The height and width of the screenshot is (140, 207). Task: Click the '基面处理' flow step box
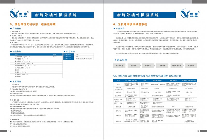(134, 66)
